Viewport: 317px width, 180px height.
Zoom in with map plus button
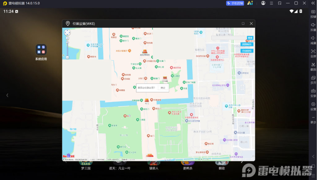tap(67, 38)
